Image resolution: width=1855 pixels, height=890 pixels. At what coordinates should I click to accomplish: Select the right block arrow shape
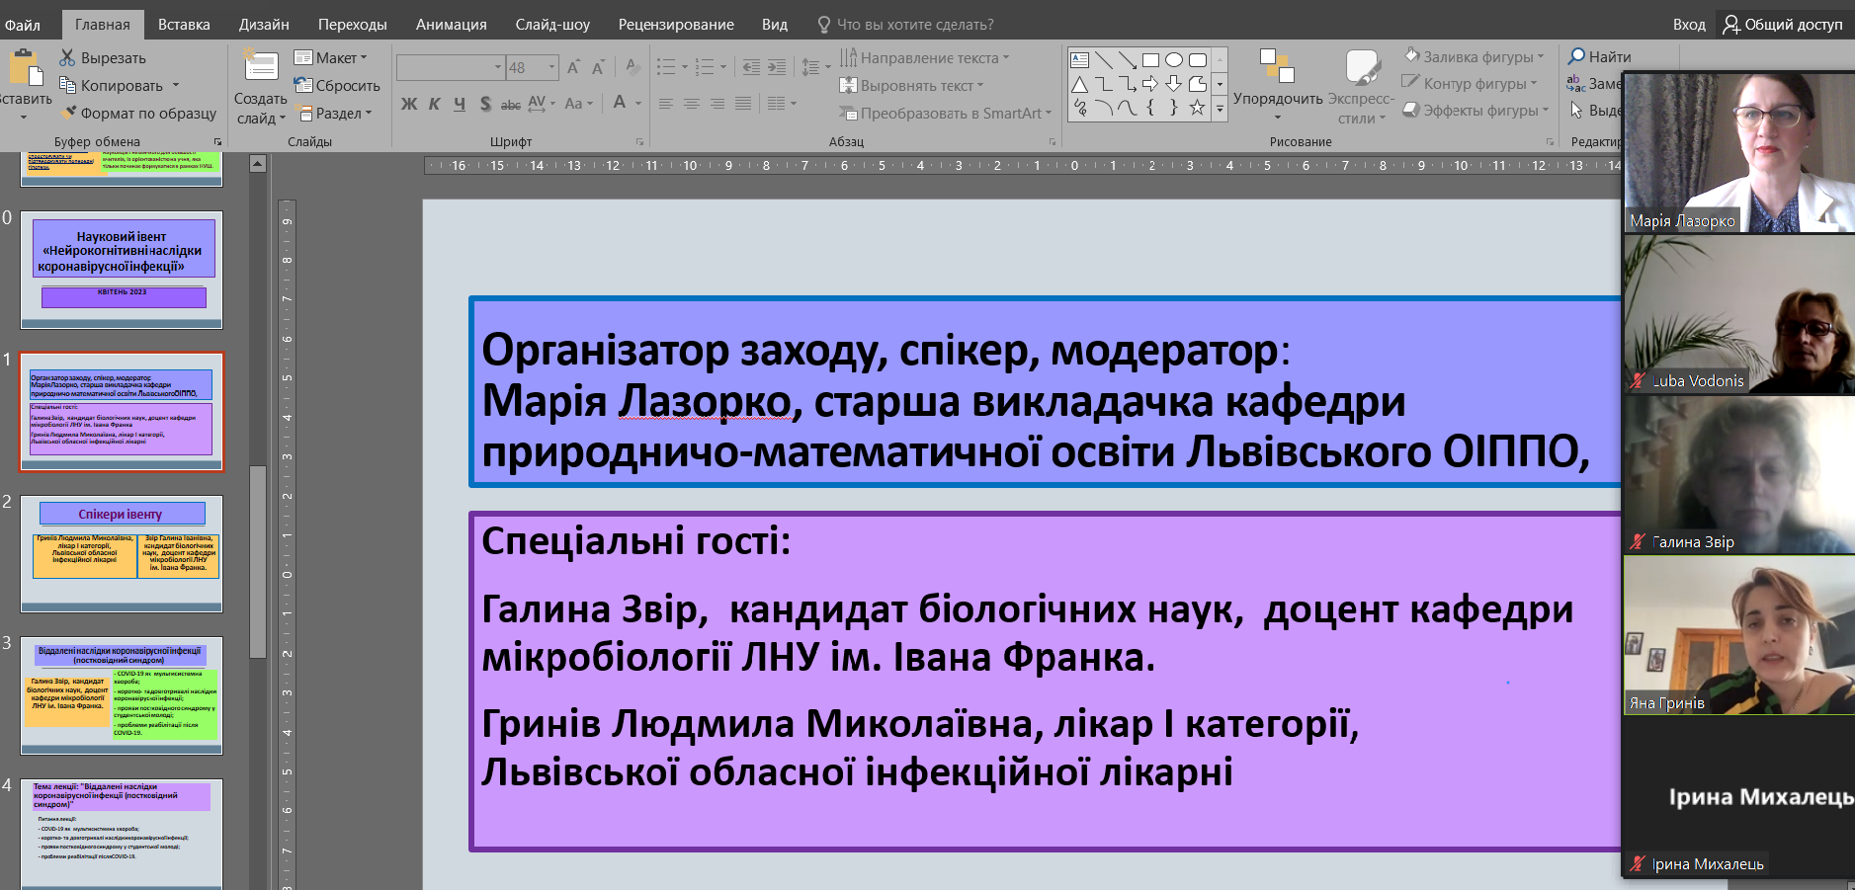pos(1149,84)
